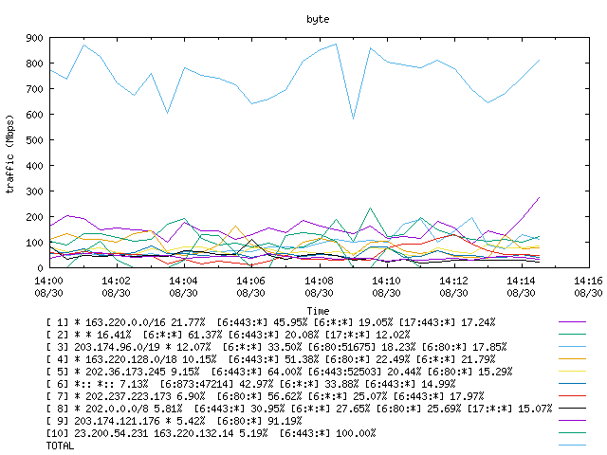Click the 14:12 08/30 time label
The image size is (607, 455).
click(453, 286)
